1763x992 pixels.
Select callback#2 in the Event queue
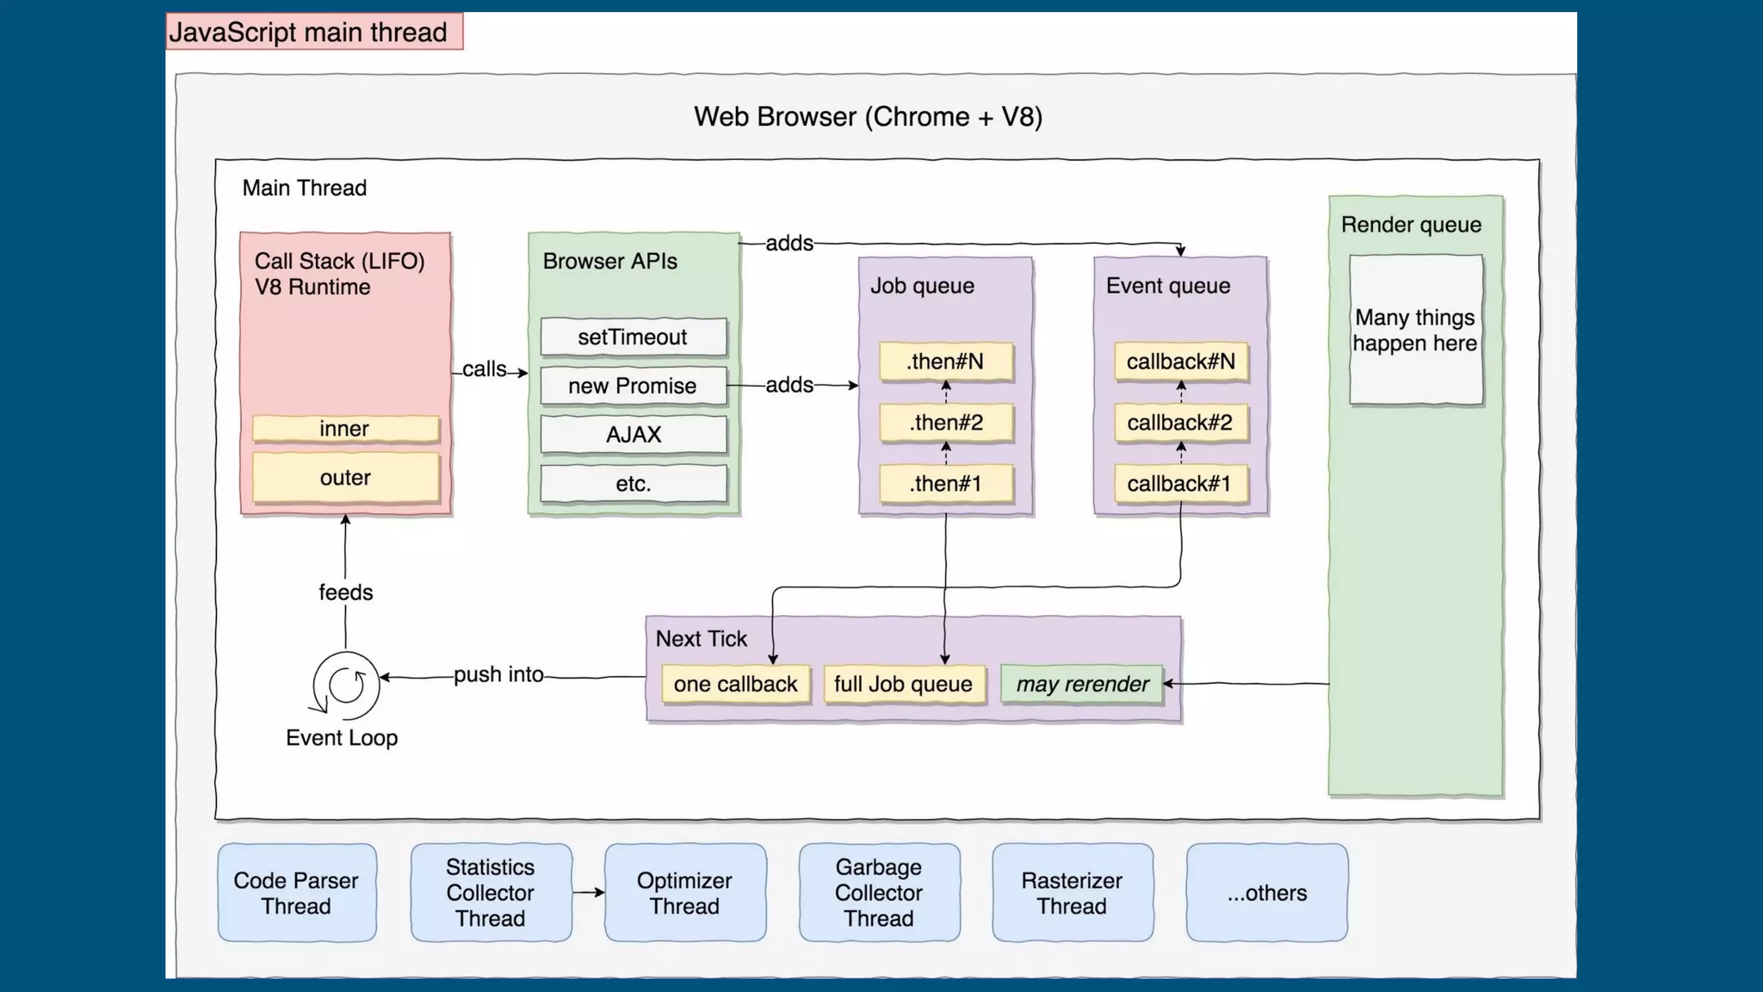[1180, 423]
